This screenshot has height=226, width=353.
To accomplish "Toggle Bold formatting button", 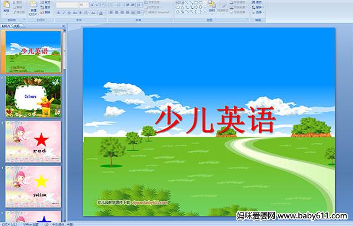I will click(58, 13).
